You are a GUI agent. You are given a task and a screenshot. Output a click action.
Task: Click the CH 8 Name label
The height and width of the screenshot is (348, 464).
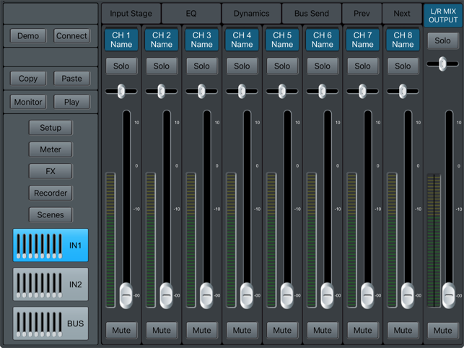point(403,40)
